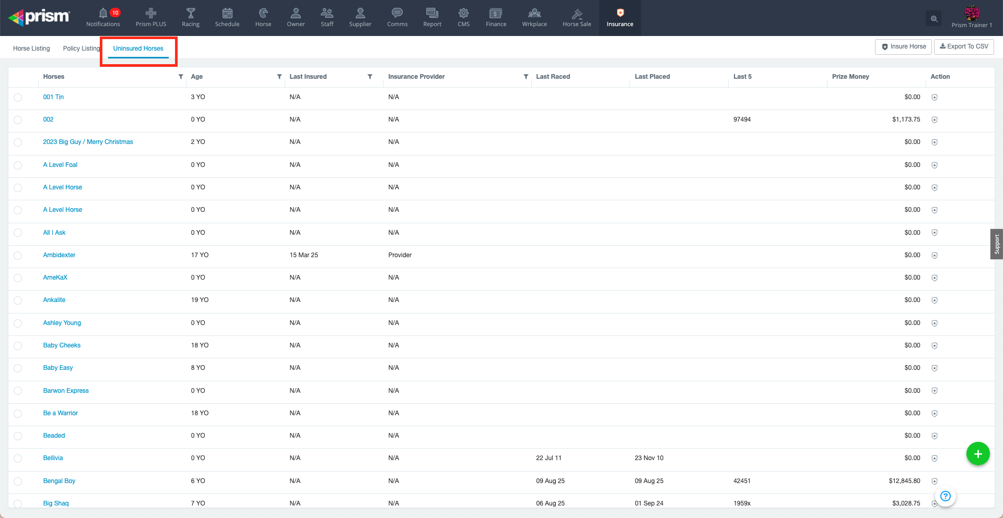Open the blue help question icon
This screenshot has width=1003, height=518.
946,496
